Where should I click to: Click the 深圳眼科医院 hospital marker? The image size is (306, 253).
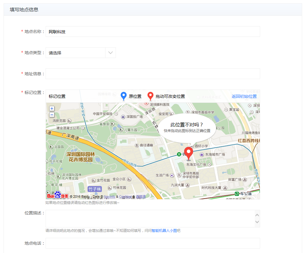pos(146,103)
